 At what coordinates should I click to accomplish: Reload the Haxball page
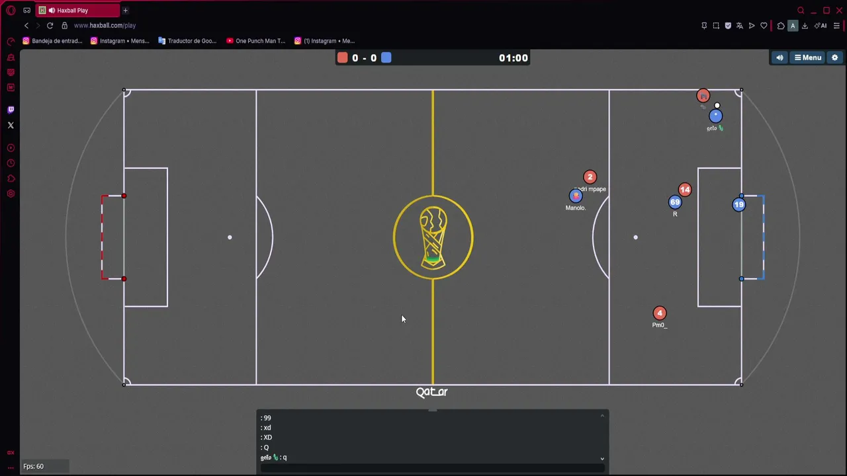(50, 26)
